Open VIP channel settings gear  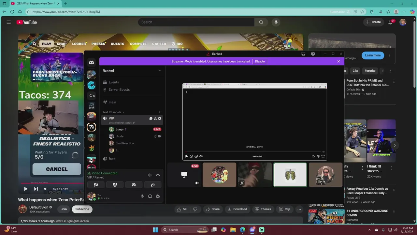pos(160,118)
